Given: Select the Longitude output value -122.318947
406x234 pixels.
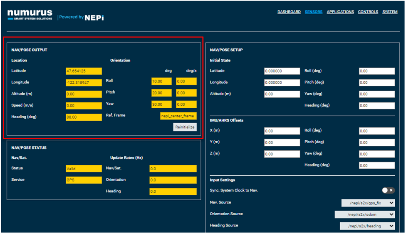Looking at the screenshot, I should tap(84, 83).
